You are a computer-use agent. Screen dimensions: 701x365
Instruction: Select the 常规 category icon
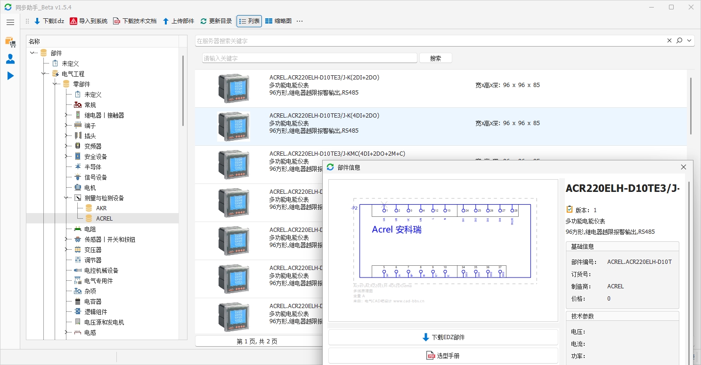(78, 105)
